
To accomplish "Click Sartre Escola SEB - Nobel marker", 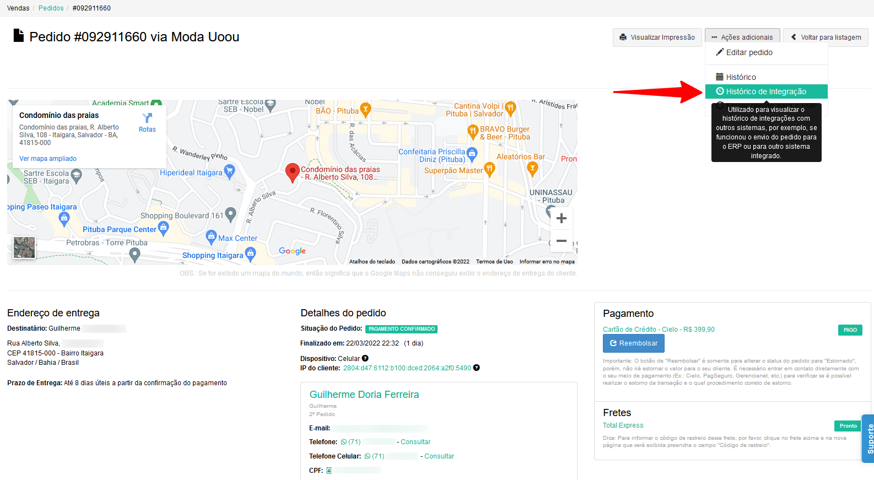I will point(270,104).
